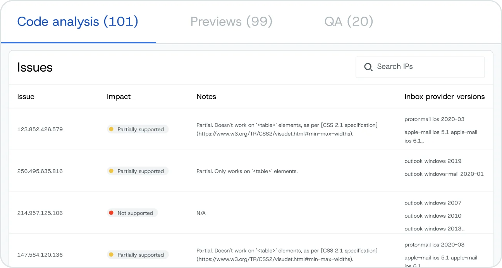Click the Partially supported badge for 256.495.635.816
This screenshot has height=268, width=502.
[138, 171]
